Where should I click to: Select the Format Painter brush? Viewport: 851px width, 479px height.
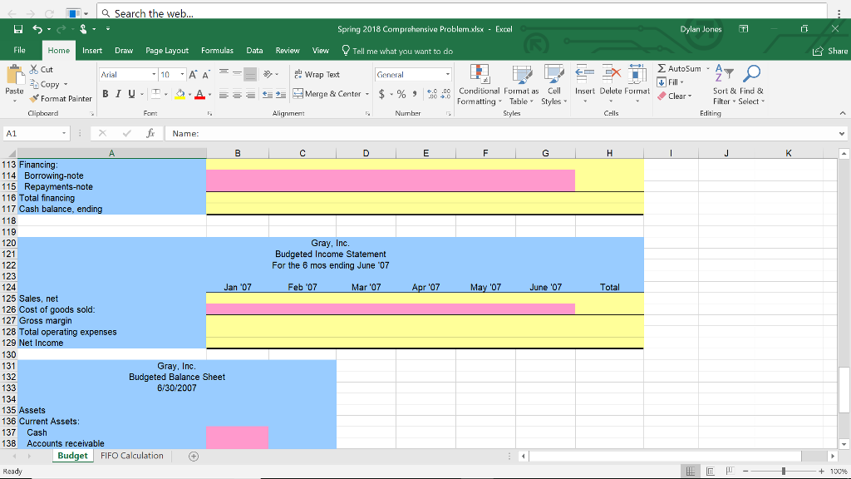pos(34,98)
